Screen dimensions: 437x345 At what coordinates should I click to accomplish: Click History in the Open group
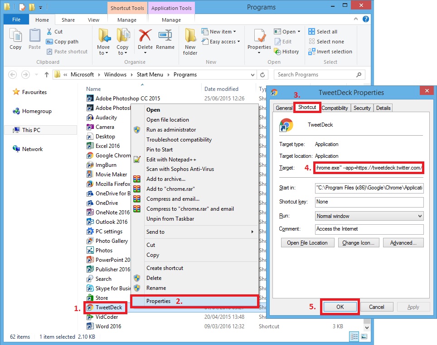coord(287,52)
